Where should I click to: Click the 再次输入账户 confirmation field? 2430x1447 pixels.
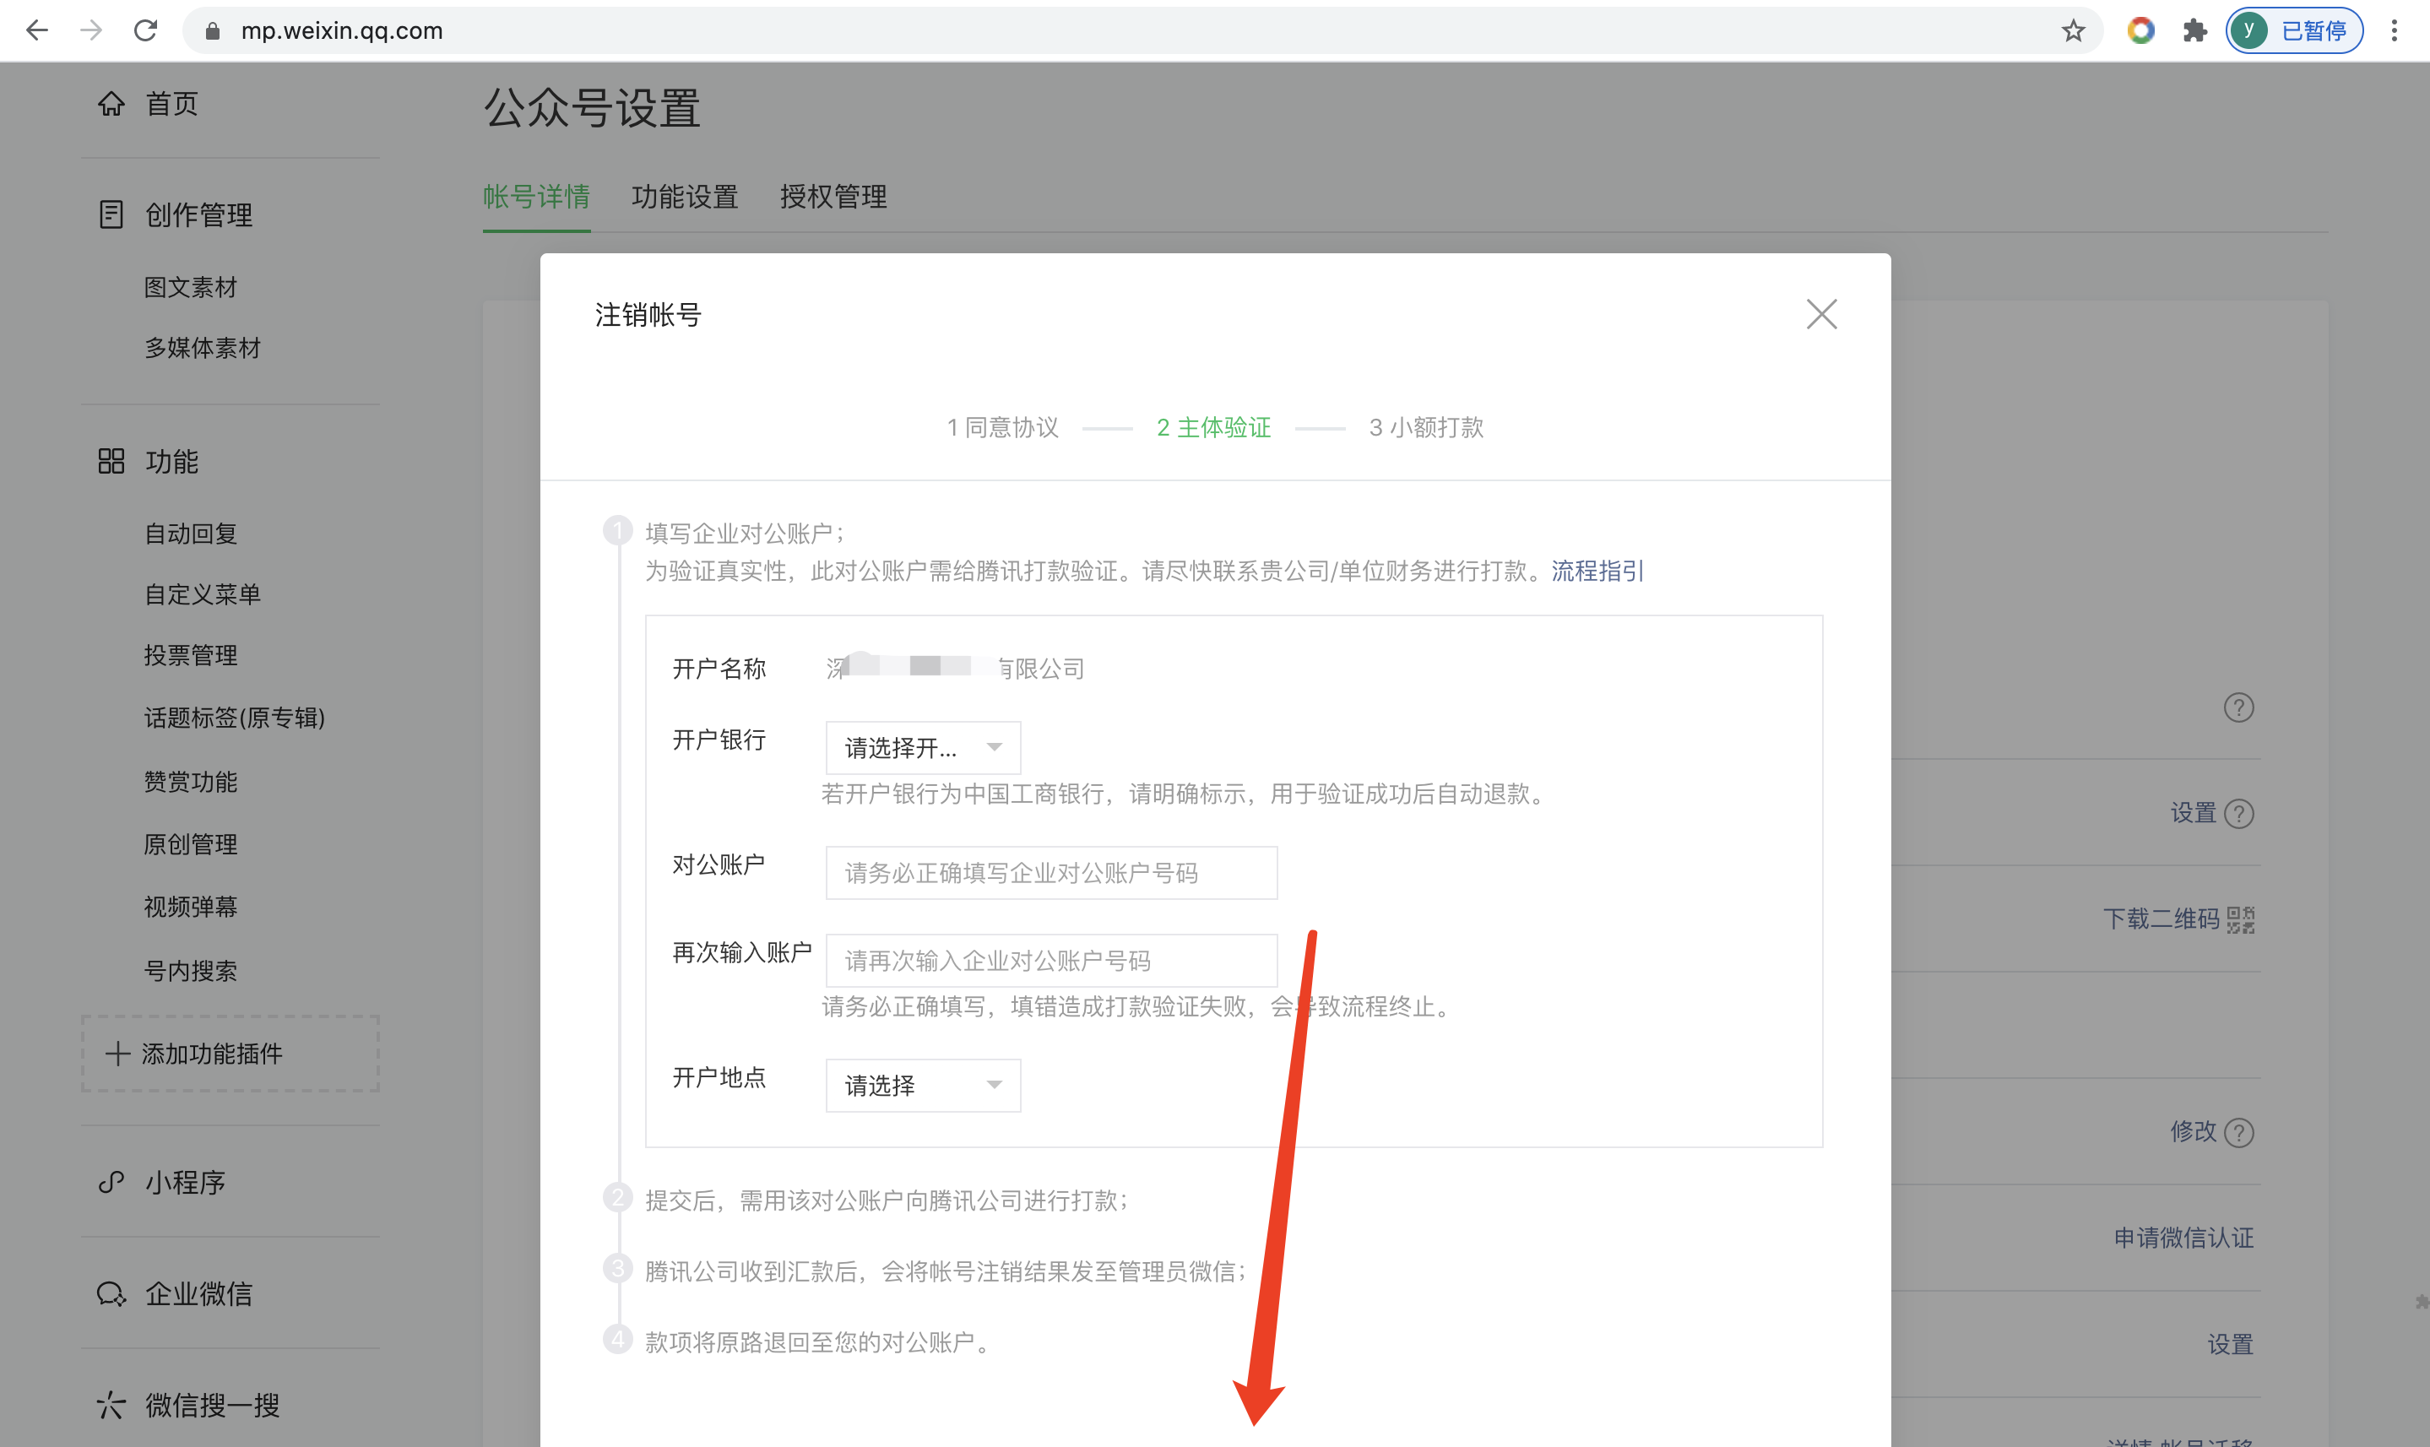[1050, 961]
